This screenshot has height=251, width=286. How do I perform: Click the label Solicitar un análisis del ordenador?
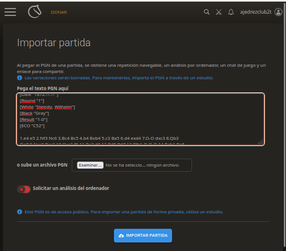71,188
